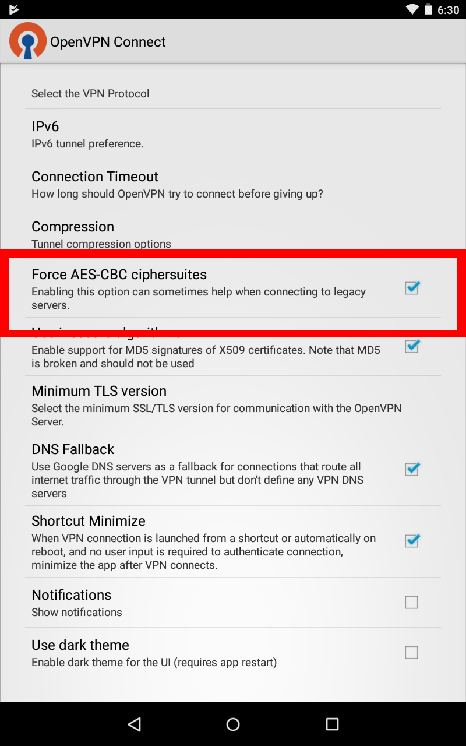Open Connection Timeout selection
466x746 pixels.
233,184
